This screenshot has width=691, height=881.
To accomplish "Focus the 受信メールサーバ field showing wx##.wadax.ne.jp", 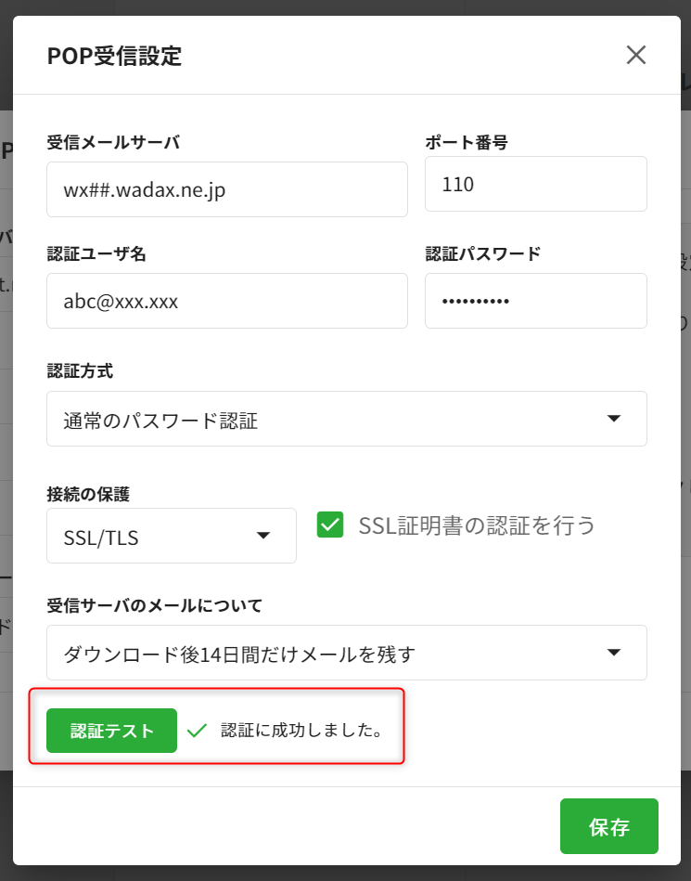I will pos(227,190).
